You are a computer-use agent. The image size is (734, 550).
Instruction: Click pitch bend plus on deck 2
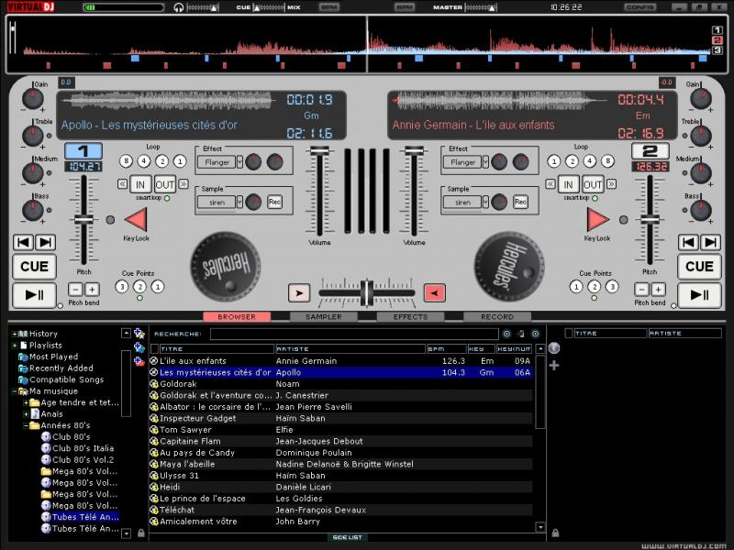click(659, 290)
